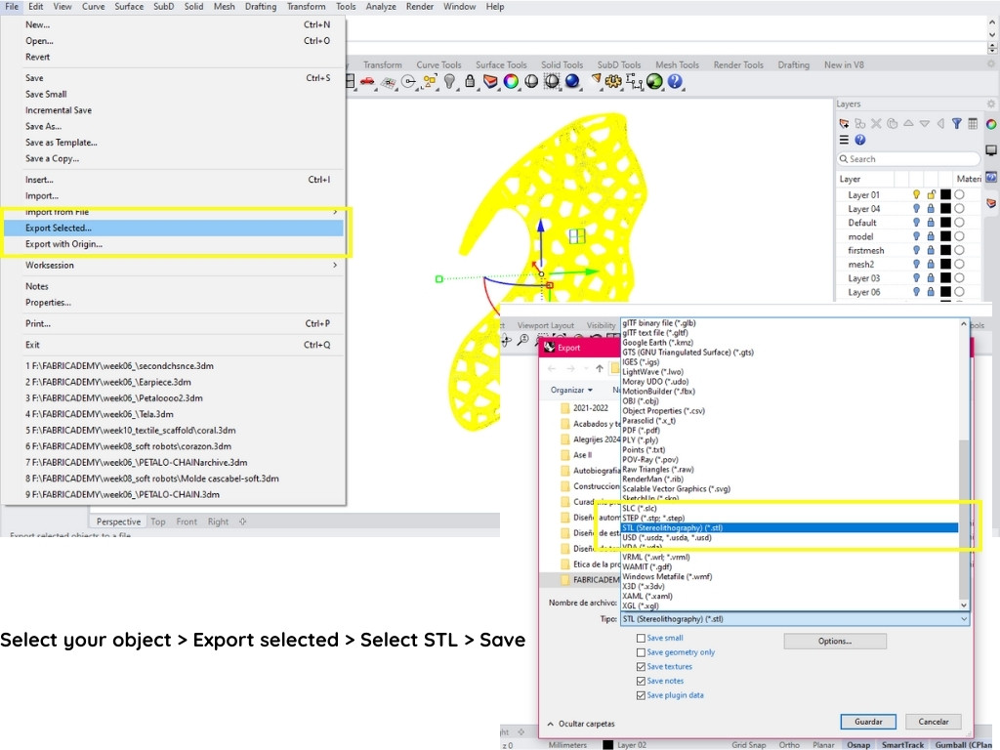Click the new layer icon in Layers panel

844,124
